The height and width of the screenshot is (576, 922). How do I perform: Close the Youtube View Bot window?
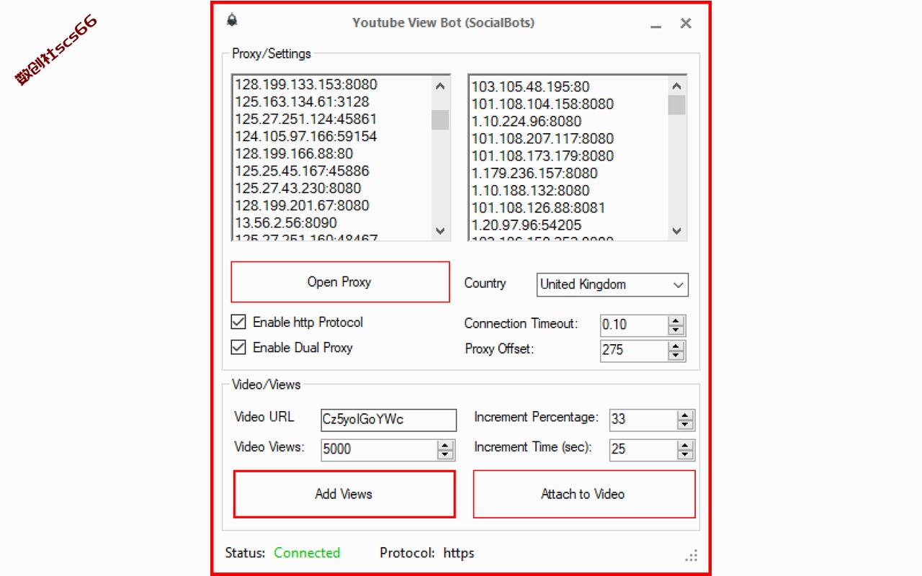[x=686, y=23]
